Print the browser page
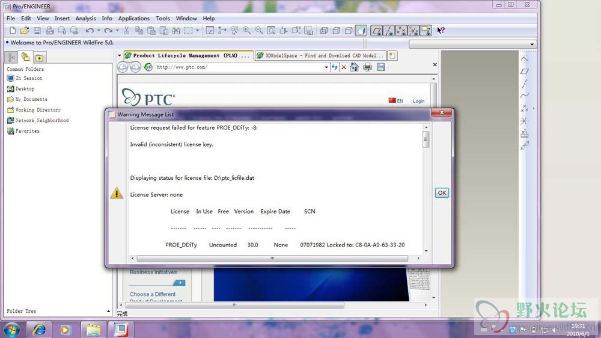The image size is (601, 338). point(368,67)
